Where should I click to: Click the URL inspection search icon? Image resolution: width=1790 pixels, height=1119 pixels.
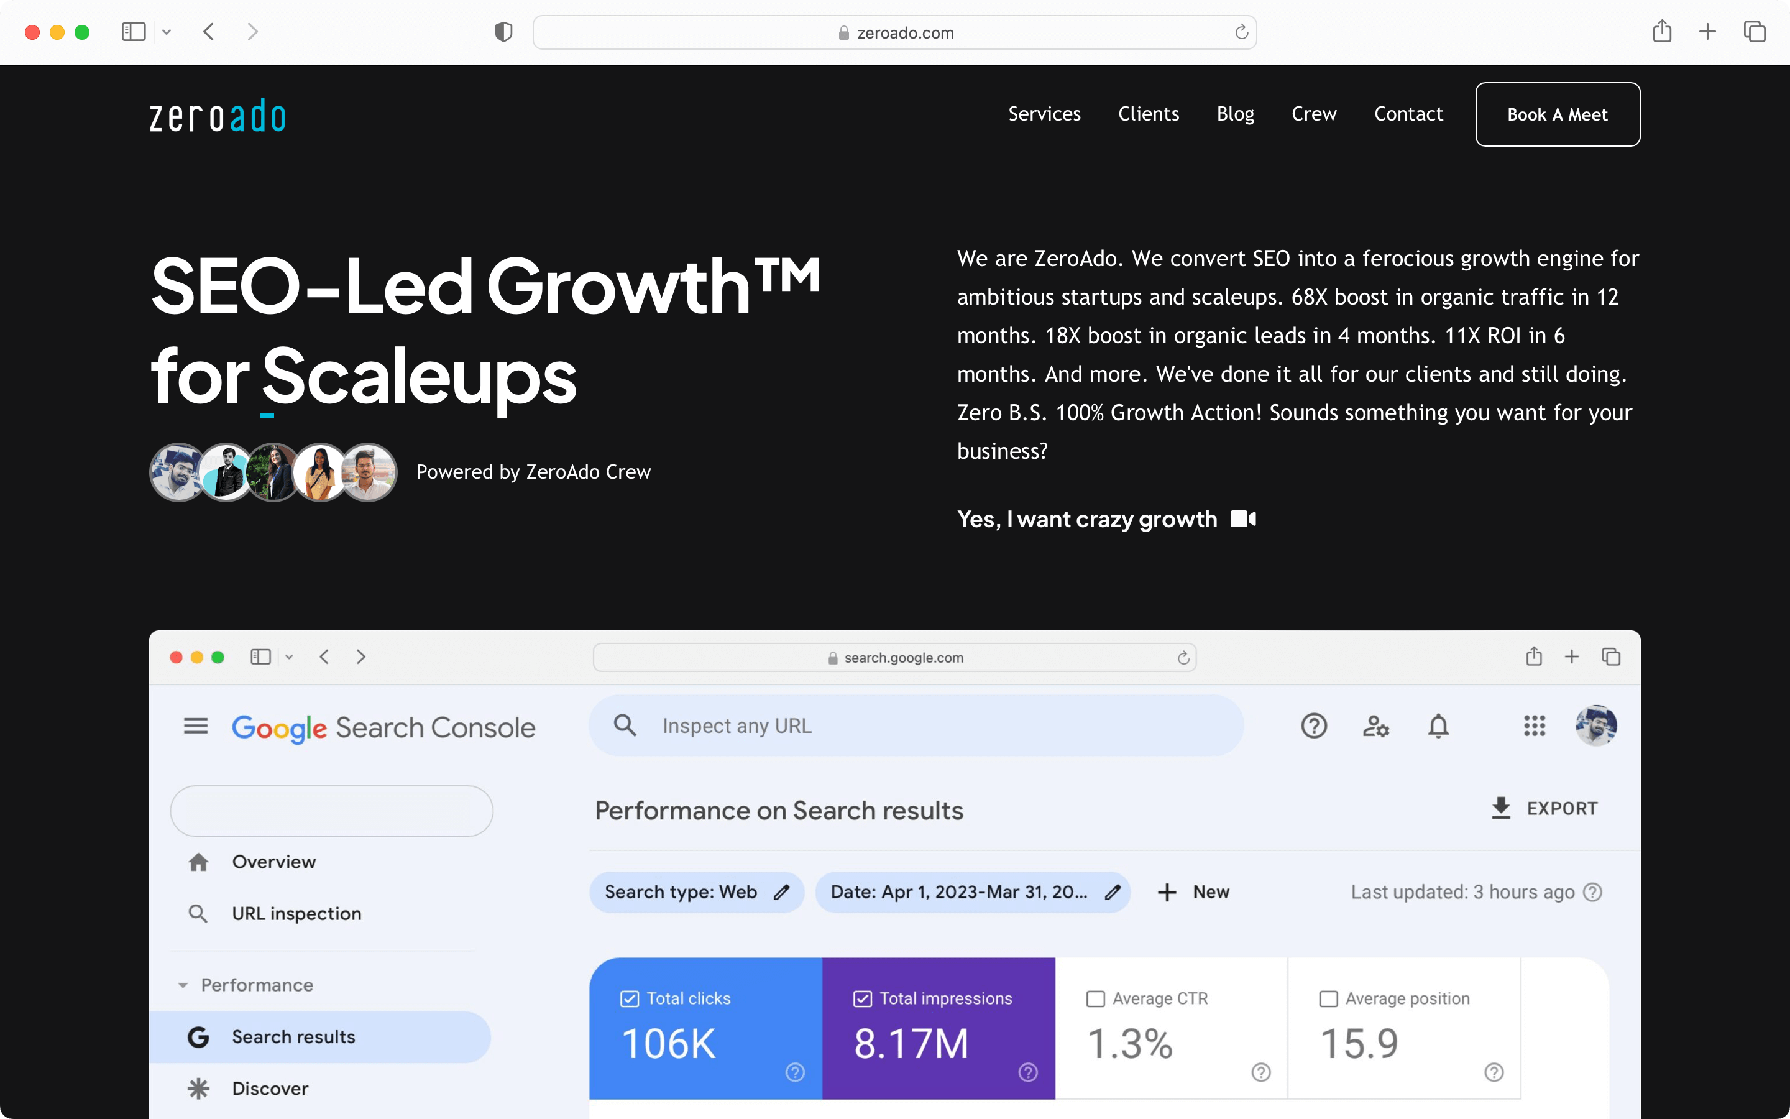point(198,914)
